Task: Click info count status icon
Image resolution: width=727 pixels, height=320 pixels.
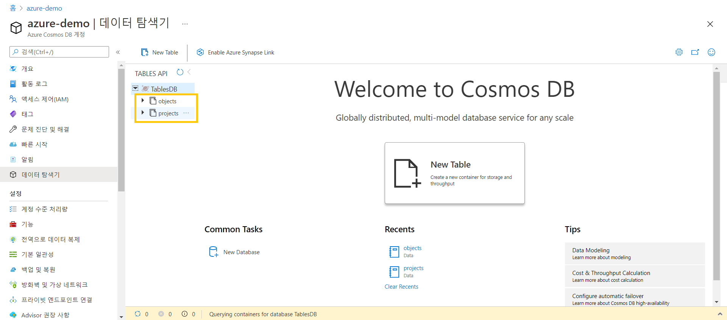Action: tap(184, 314)
